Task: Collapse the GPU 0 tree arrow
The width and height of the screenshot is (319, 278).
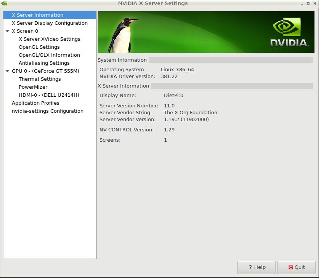Action: click(8, 71)
